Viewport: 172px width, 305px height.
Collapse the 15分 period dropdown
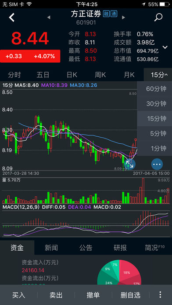(x=158, y=75)
